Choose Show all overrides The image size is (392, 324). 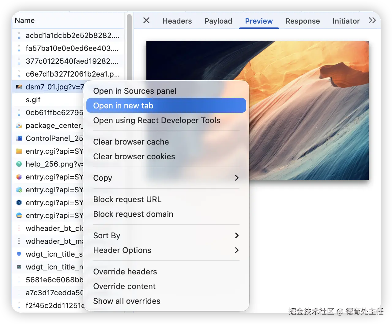pos(166,301)
